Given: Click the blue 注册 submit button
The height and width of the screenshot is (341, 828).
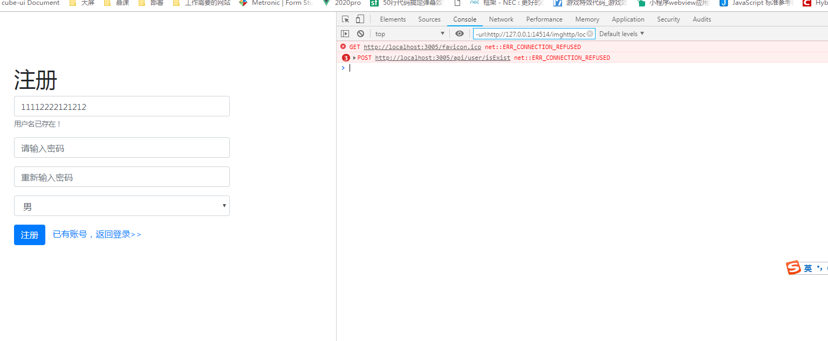Looking at the screenshot, I should pos(30,235).
